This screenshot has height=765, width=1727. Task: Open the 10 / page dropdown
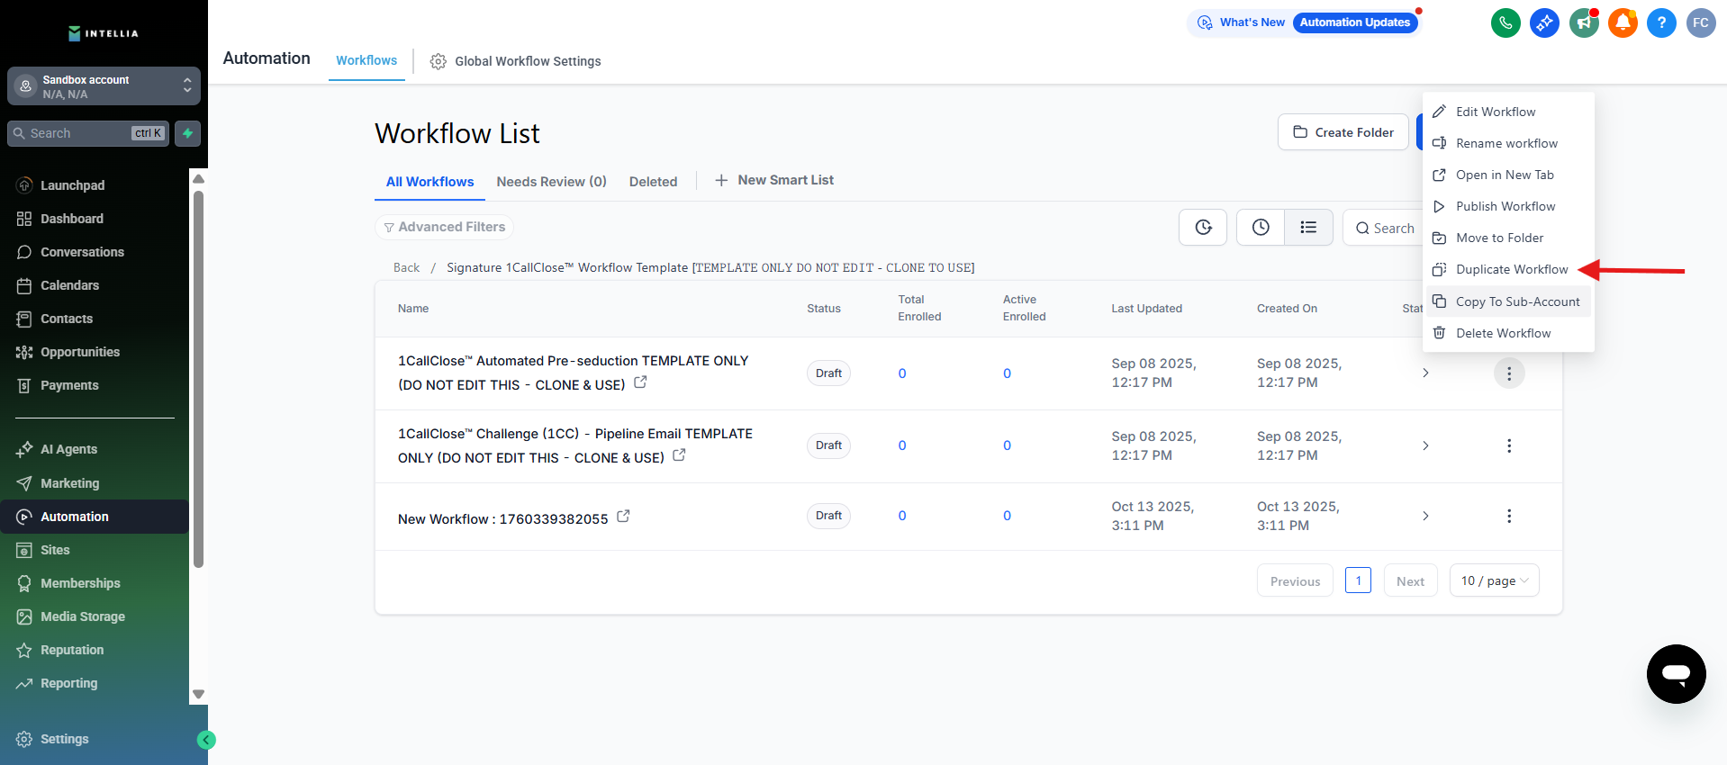click(1494, 580)
